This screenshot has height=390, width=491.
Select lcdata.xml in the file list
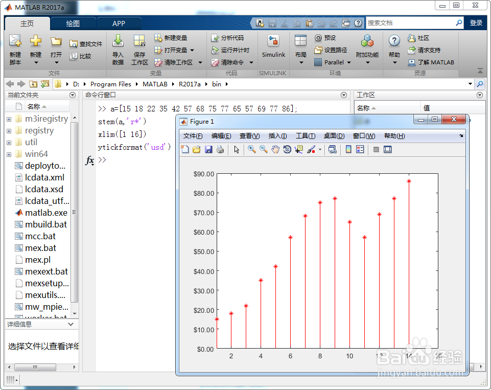40,177
